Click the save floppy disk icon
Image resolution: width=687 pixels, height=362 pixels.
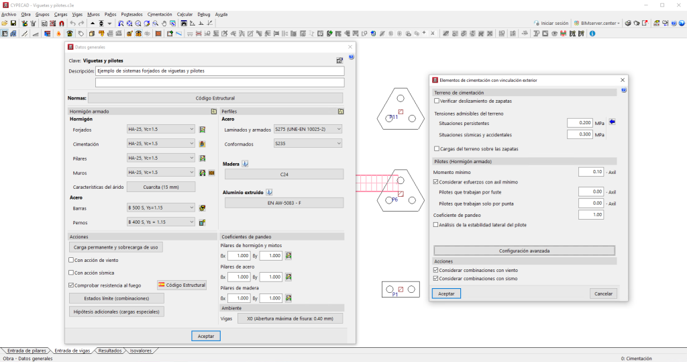coord(13,24)
